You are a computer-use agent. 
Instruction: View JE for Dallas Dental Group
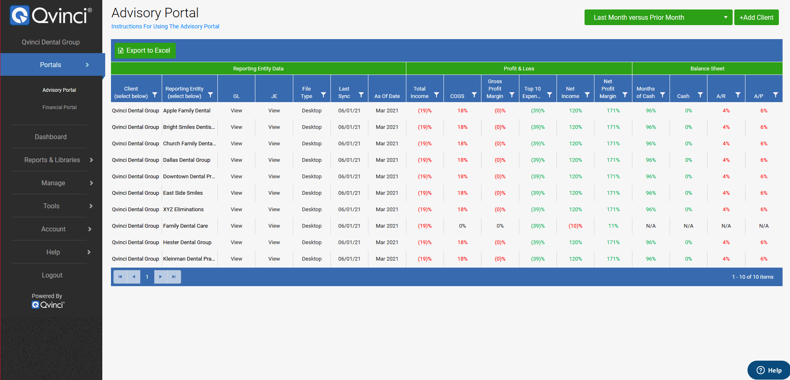click(274, 160)
